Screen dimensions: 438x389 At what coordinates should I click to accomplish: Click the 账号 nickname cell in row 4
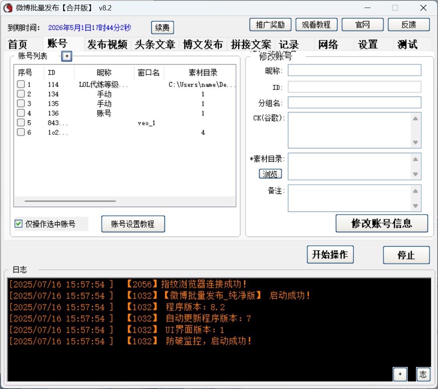click(x=104, y=113)
